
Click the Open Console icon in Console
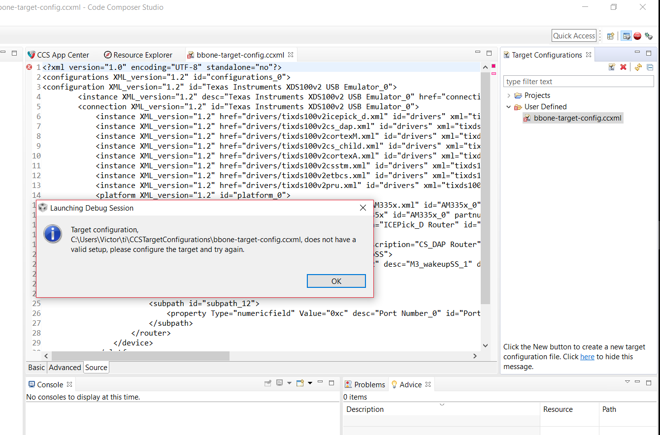pyautogui.click(x=299, y=383)
